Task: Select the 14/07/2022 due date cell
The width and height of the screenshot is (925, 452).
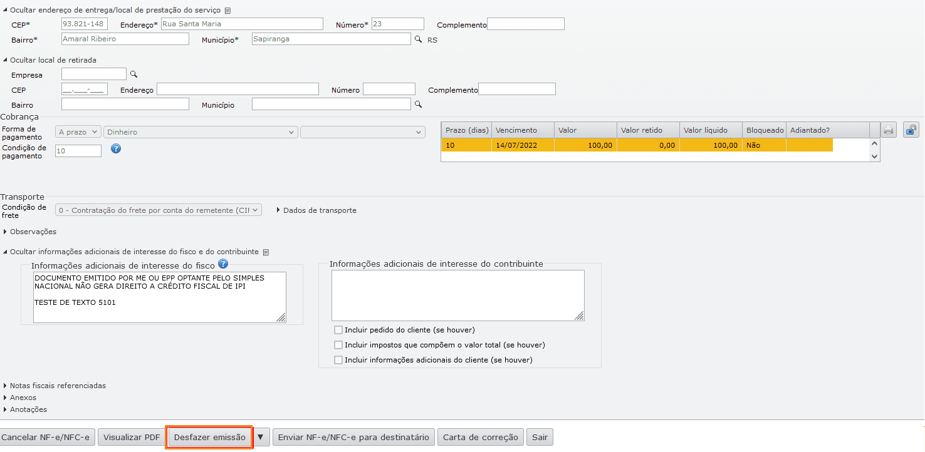Action: tap(523, 145)
